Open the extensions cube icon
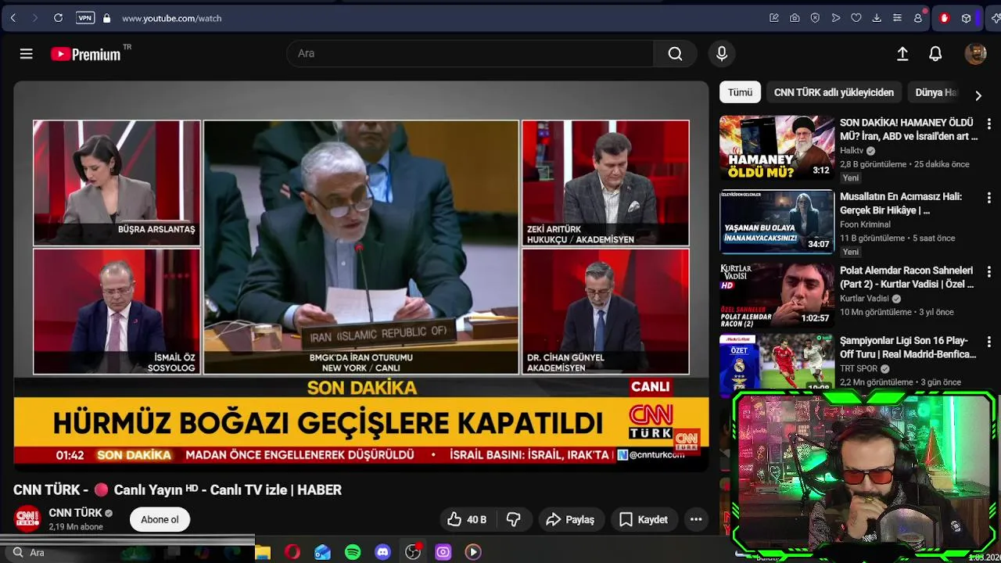The height and width of the screenshot is (563, 1001). tap(966, 18)
